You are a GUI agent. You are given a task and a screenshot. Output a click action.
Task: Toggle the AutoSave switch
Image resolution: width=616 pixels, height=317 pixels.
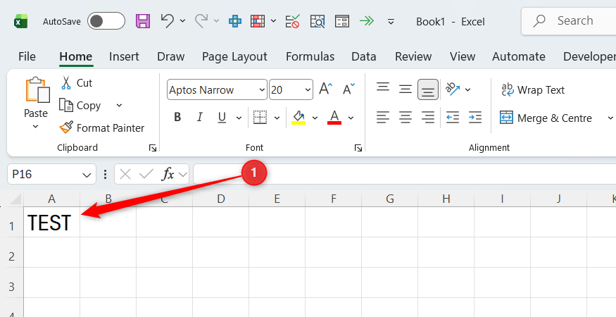[x=106, y=21]
